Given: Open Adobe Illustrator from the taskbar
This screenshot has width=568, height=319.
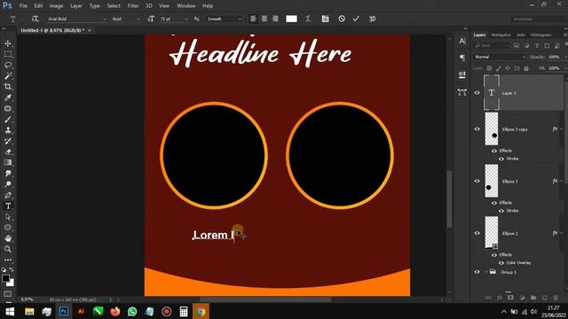Looking at the screenshot, I should 81,311.
